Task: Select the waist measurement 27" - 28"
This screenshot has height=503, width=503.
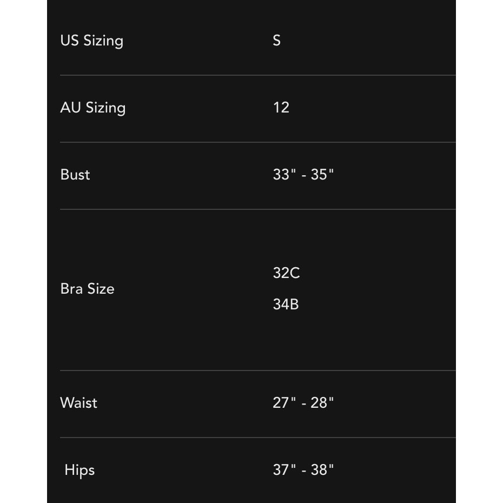Action: (x=303, y=402)
